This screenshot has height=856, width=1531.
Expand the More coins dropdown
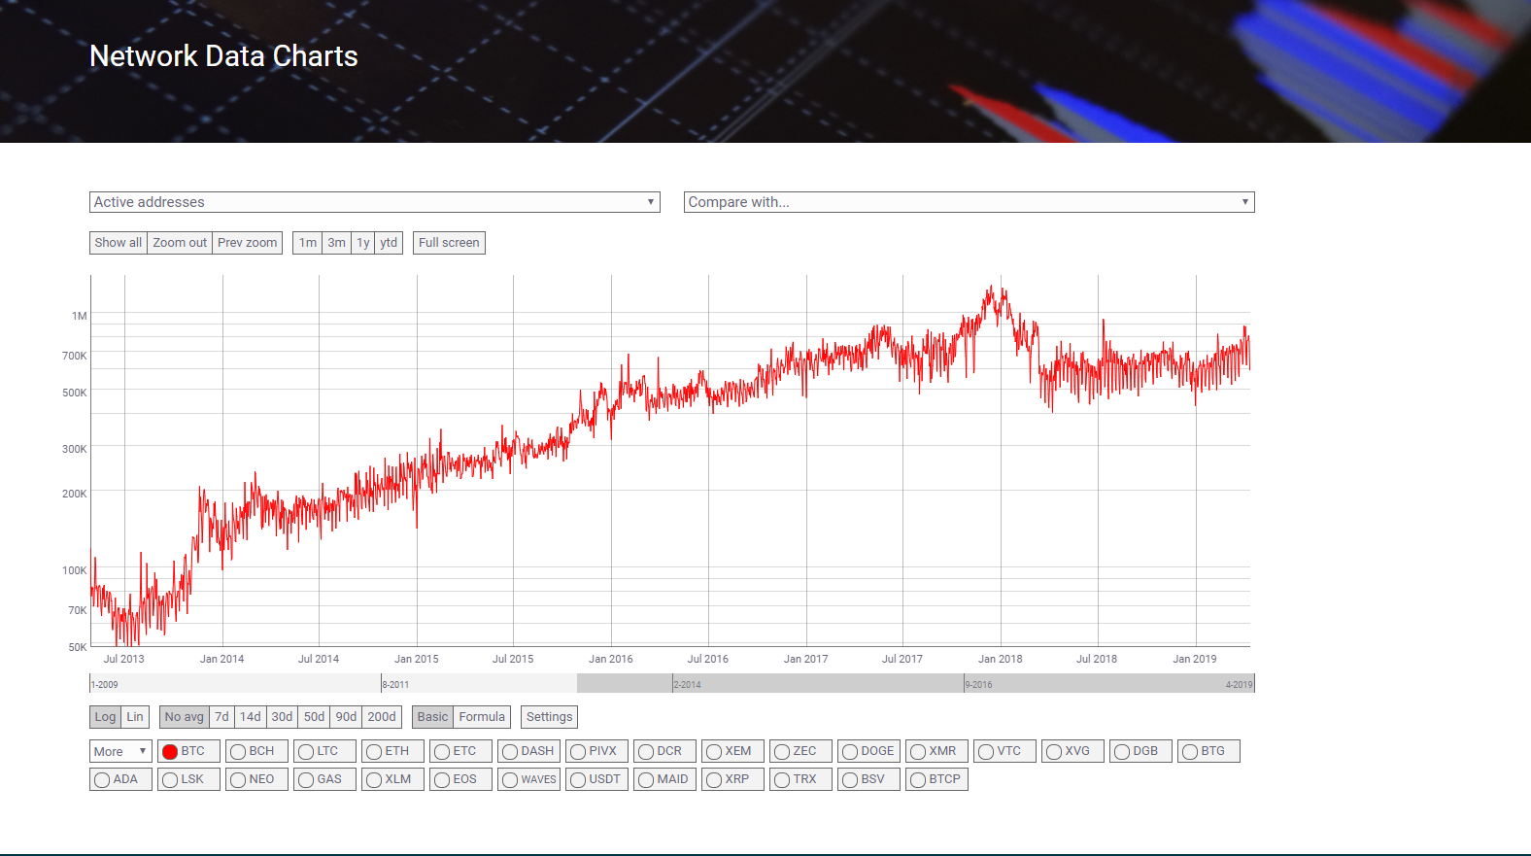click(x=120, y=752)
